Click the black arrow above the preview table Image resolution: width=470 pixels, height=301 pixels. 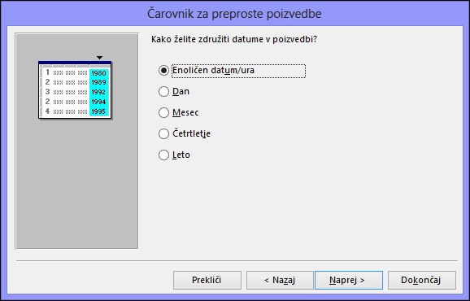tap(99, 58)
